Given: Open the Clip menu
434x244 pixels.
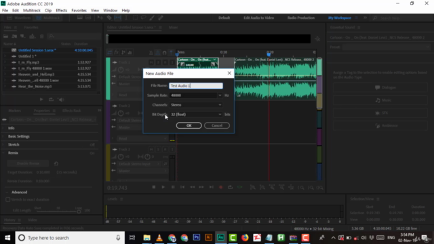Looking at the screenshot, I should coord(48,11).
